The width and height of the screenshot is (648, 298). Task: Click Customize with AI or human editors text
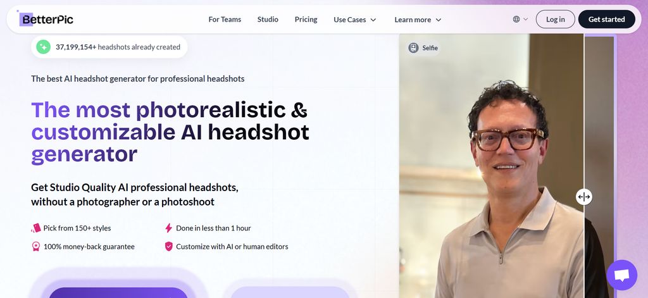(232, 246)
